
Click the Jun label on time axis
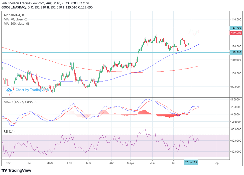(152, 163)
